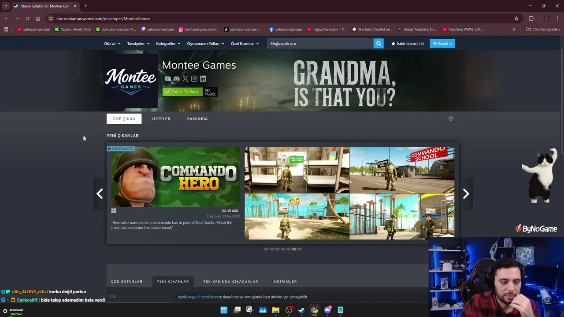Expand the Göz at menu

[112, 44]
